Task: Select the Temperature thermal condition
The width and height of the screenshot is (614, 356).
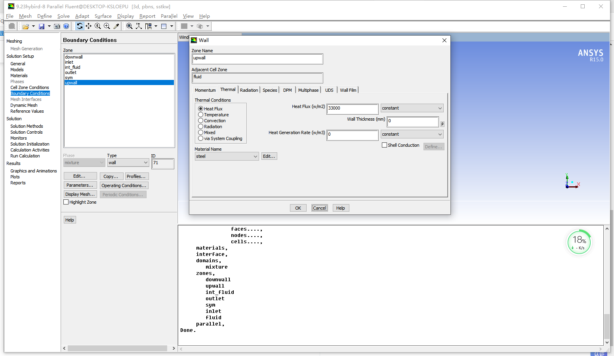Action: 201,115
